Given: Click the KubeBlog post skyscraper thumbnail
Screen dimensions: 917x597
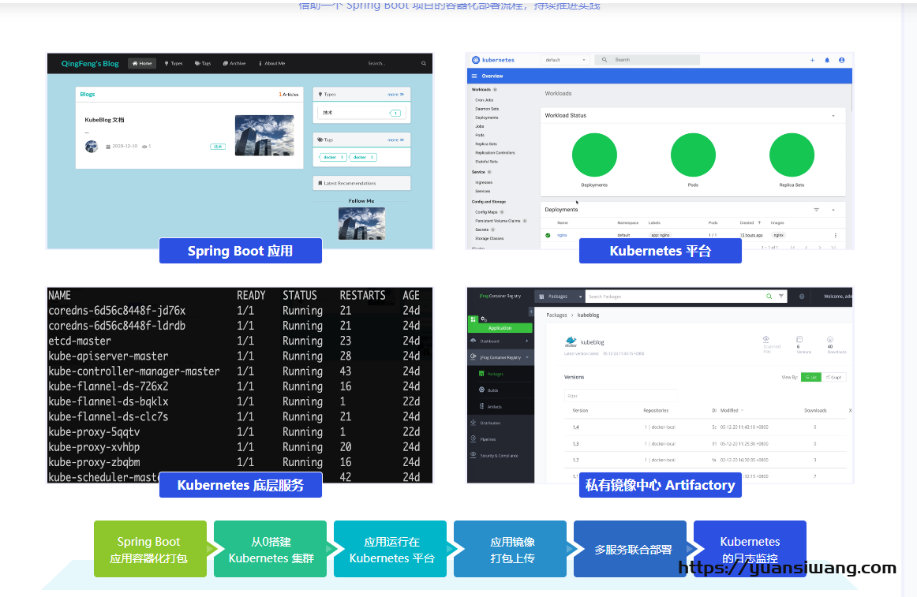Looking at the screenshot, I should pyautogui.click(x=264, y=136).
